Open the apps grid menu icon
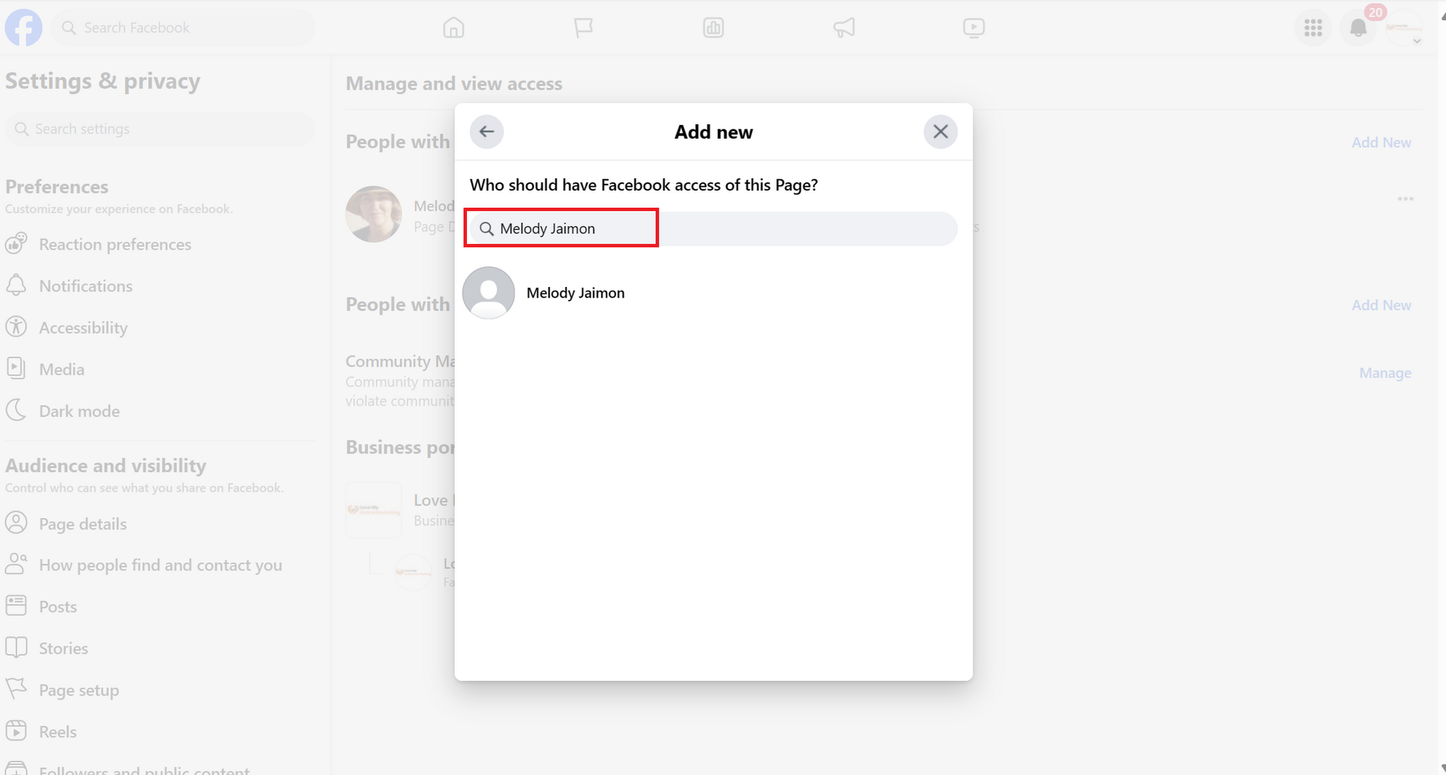 [x=1313, y=29]
